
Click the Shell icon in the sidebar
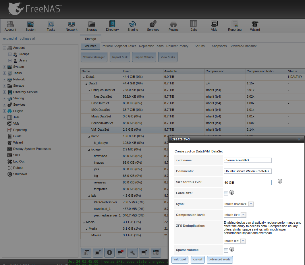[x=10, y=155]
